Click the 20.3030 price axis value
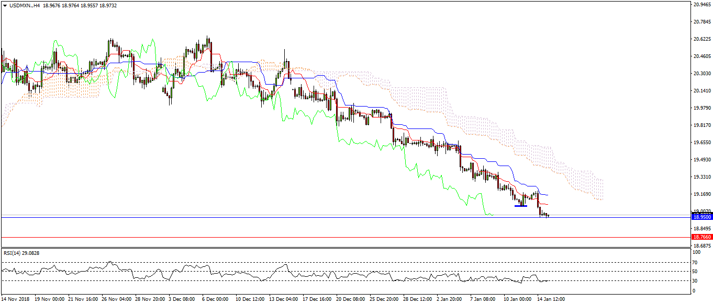Image resolution: width=713 pixels, height=305 pixels. click(x=701, y=74)
